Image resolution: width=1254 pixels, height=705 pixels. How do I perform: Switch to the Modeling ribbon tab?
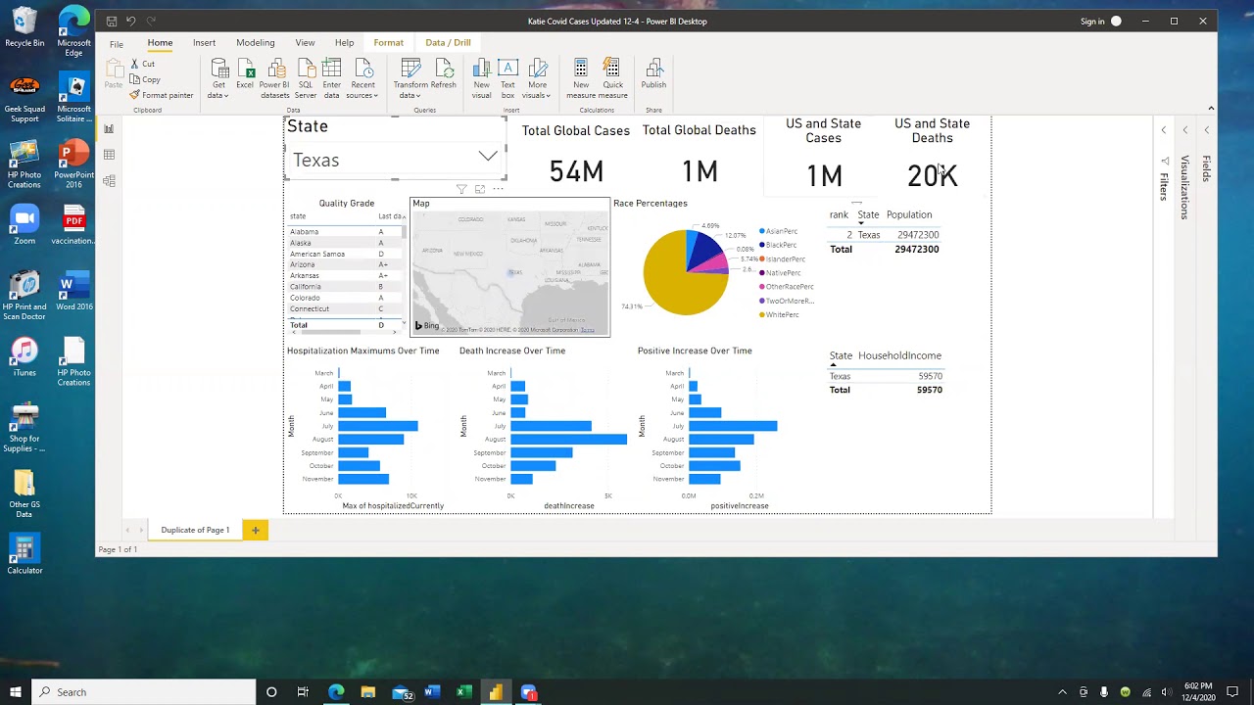click(x=255, y=43)
